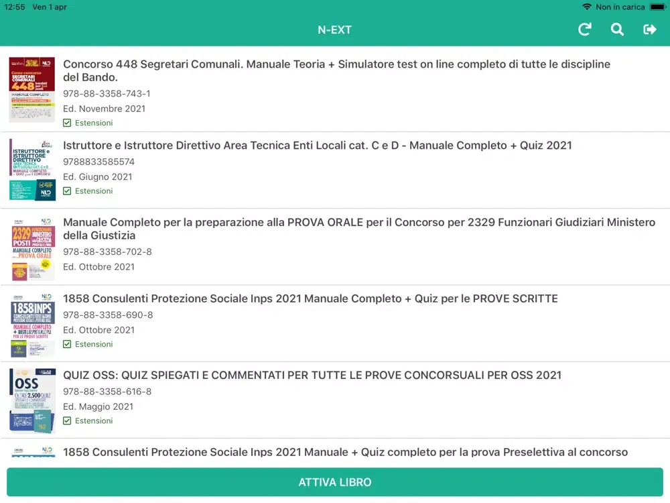Open search using the magnifying glass icon
The height and width of the screenshot is (503, 670).
pos(616,30)
